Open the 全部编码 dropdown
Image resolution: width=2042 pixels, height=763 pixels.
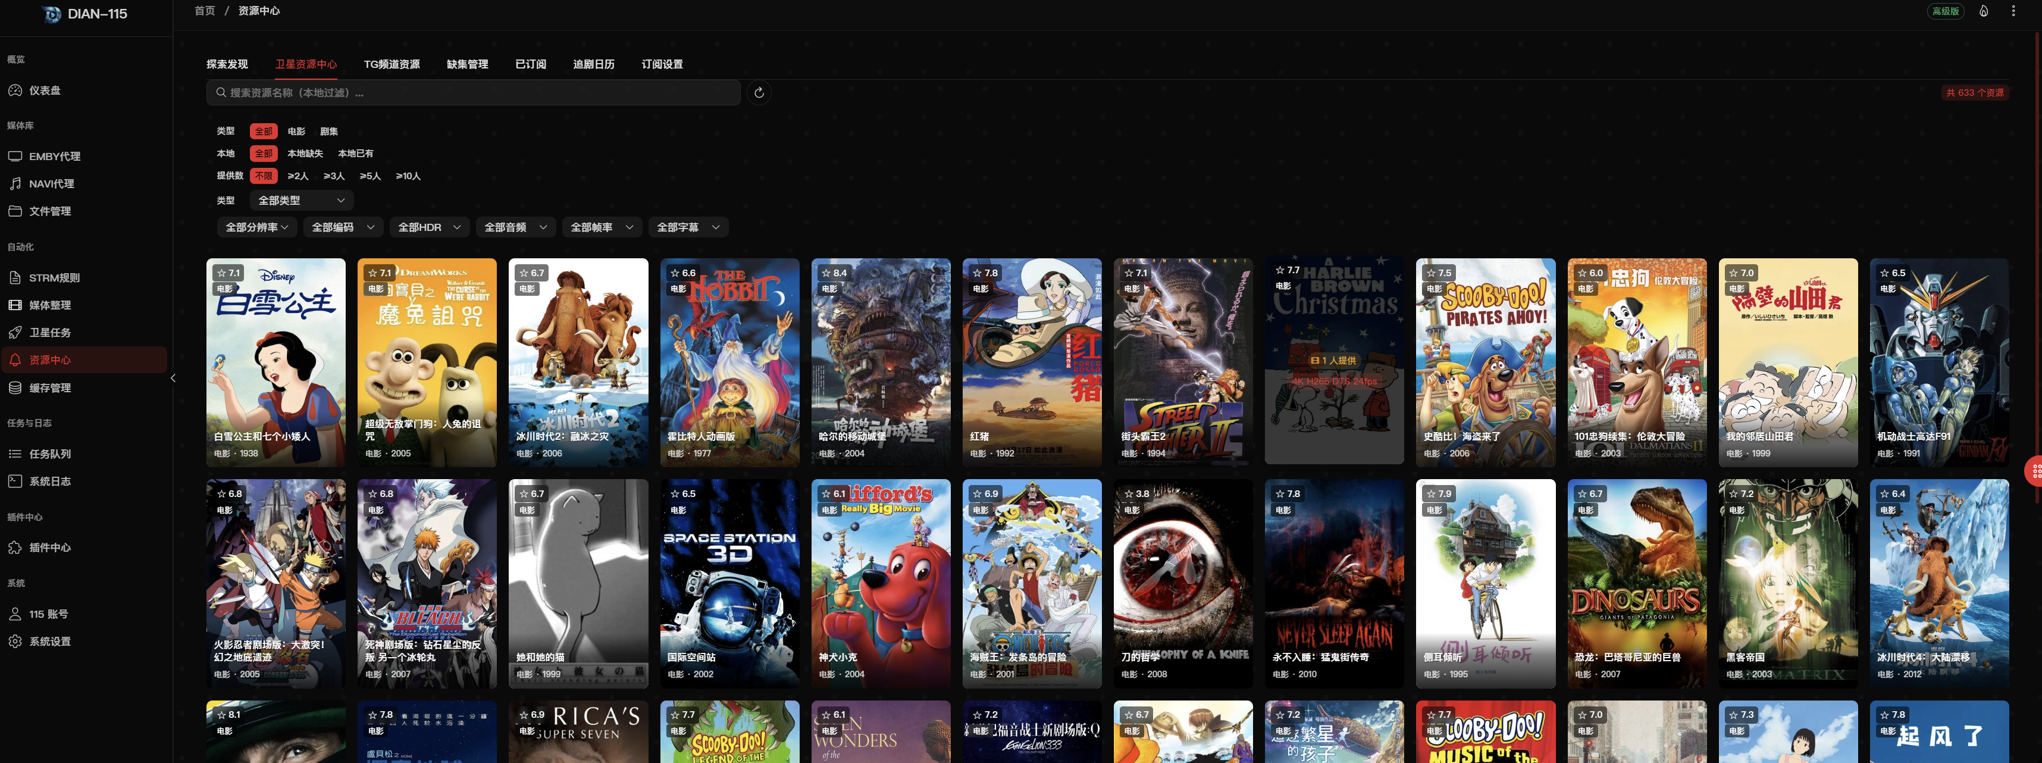(343, 227)
